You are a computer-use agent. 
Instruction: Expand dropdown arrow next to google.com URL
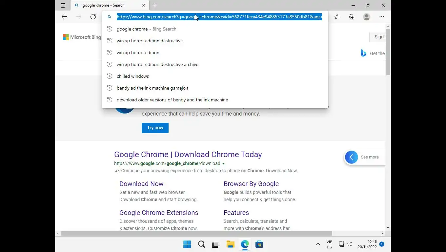click(224, 164)
